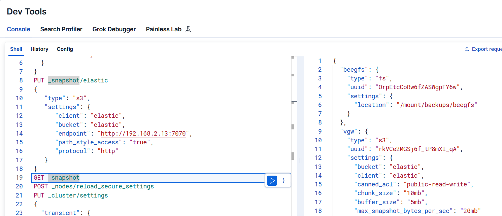The width and height of the screenshot is (502, 216).
Task: Click the "path_style_access": "true" line
Action: [105, 142]
